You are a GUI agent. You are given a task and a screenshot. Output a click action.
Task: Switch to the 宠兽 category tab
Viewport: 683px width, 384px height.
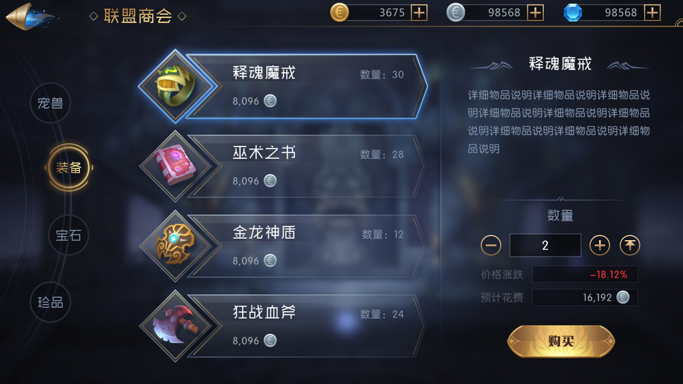[50, 103]
